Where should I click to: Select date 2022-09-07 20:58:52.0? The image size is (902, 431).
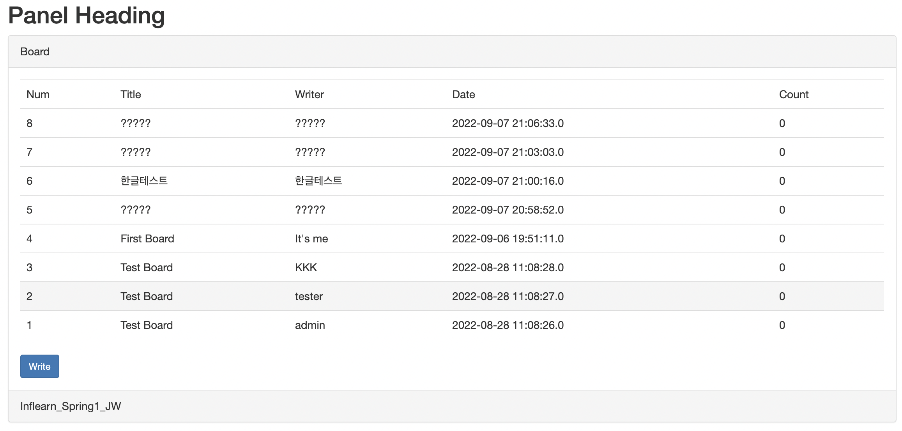[508, 210]
